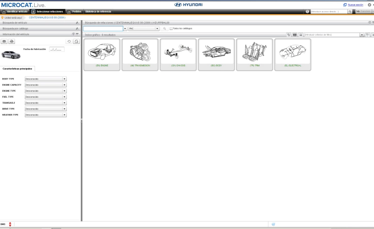Open the settings gear icon
The width and height of the screenshot is (374, 229).
click(369, 5)
